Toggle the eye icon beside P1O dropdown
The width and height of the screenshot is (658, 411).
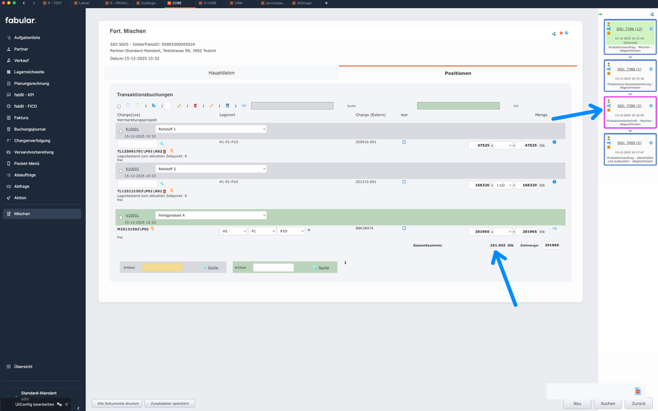[x=309, y=230]
